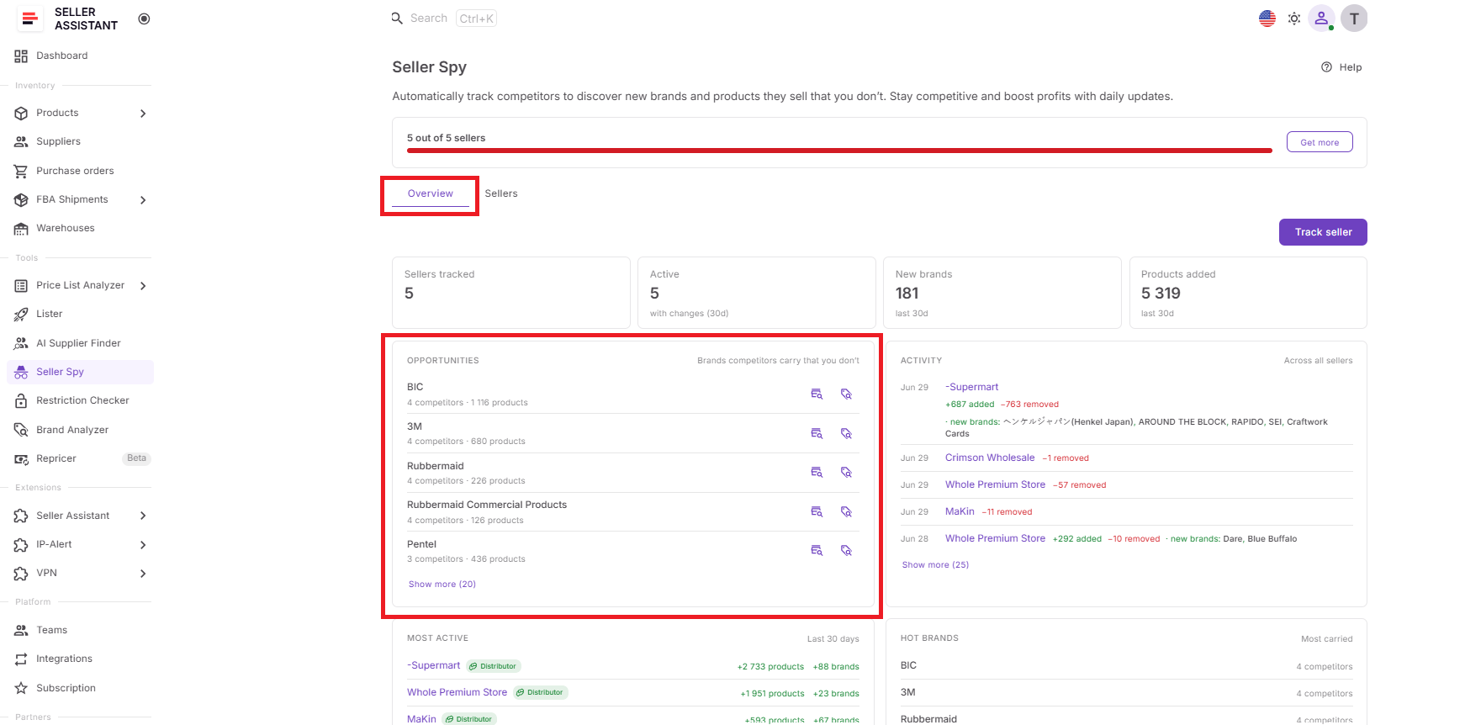The height and width of the screenshot is (725, 1465).
Task: Expand opportunities with Show more (20)
Action: 442,585
